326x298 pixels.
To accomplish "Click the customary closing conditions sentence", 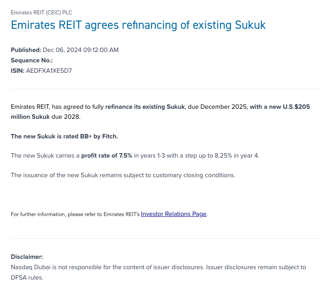I will coord(123,175).
